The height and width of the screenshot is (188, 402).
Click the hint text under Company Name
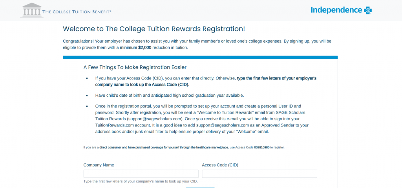141,181
